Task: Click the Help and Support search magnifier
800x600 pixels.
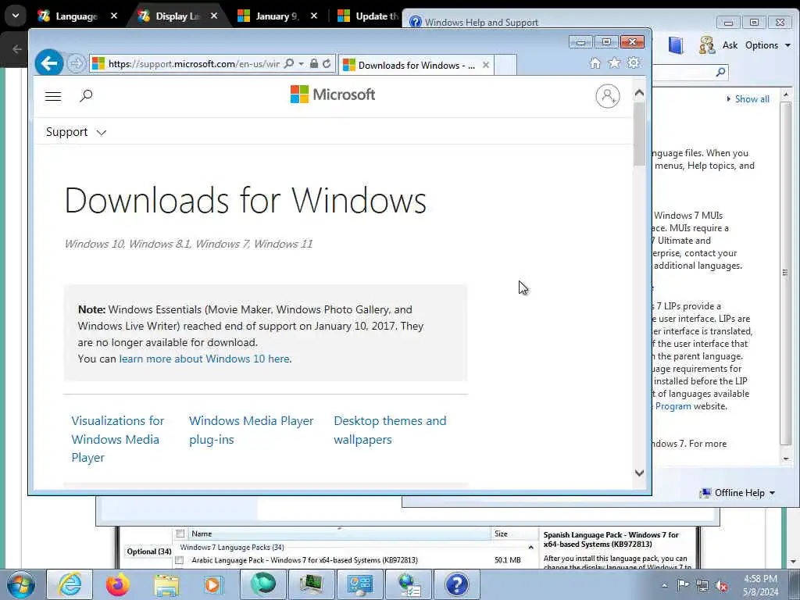Action: tap(720, 72)
